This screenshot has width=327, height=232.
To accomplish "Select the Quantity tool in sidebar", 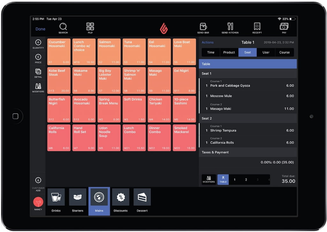I will point(38,44).
